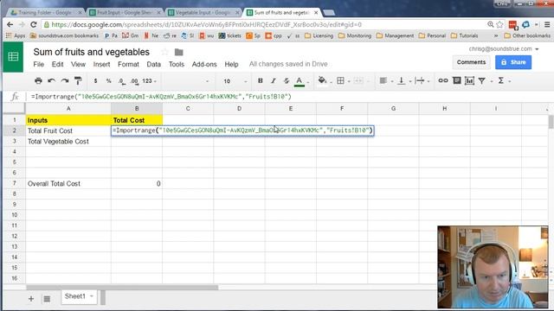
Task: Open account menu chrisg@soundstrue.com
Action: tap(504, 49)
